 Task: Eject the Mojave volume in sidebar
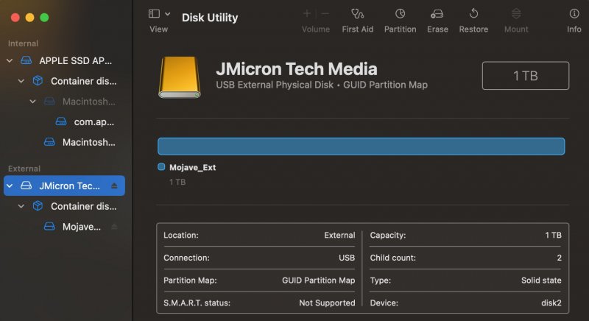114,227
